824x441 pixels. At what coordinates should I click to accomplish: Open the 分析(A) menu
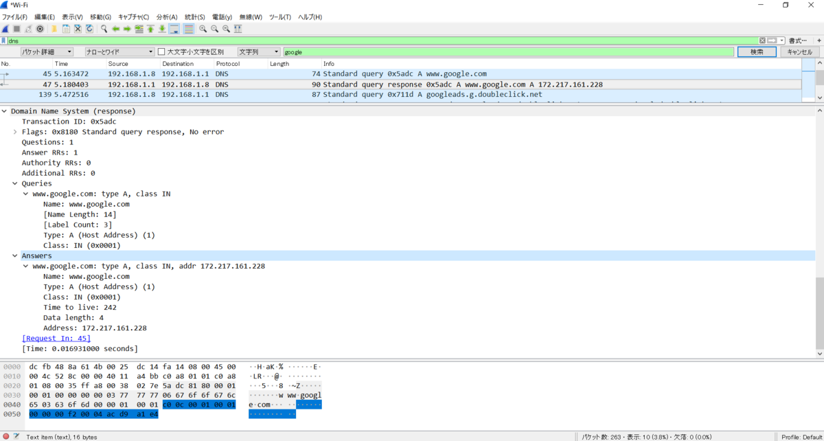pyautogui.click(x=167, y=16)
